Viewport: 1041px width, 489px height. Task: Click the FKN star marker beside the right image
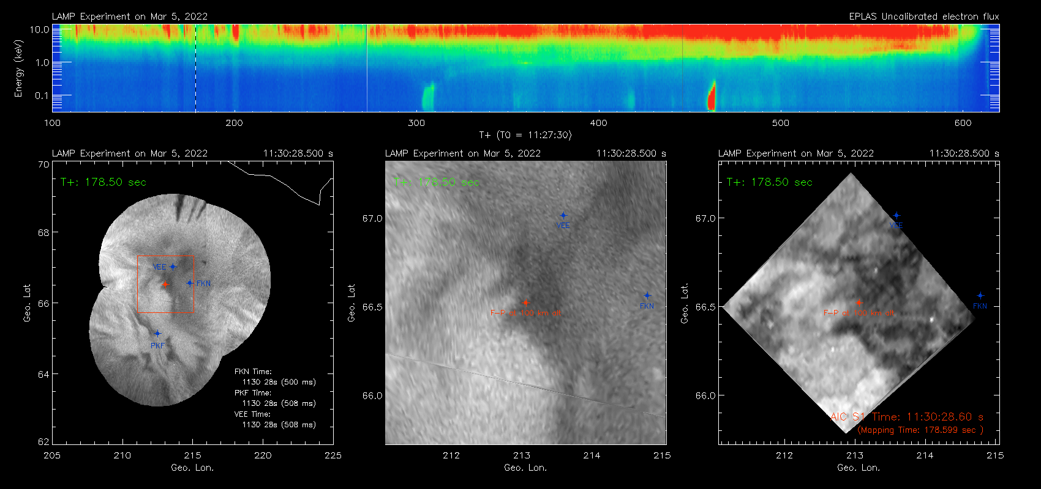coord(980,296)
